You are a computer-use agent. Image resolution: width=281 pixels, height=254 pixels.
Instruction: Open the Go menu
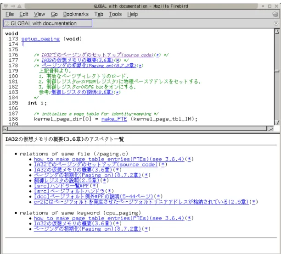pyautogui.click(x=54, y=14)
